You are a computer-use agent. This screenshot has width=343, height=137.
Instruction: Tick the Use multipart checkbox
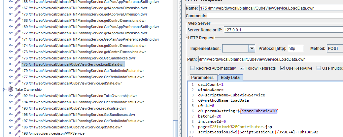pos(319,68)
